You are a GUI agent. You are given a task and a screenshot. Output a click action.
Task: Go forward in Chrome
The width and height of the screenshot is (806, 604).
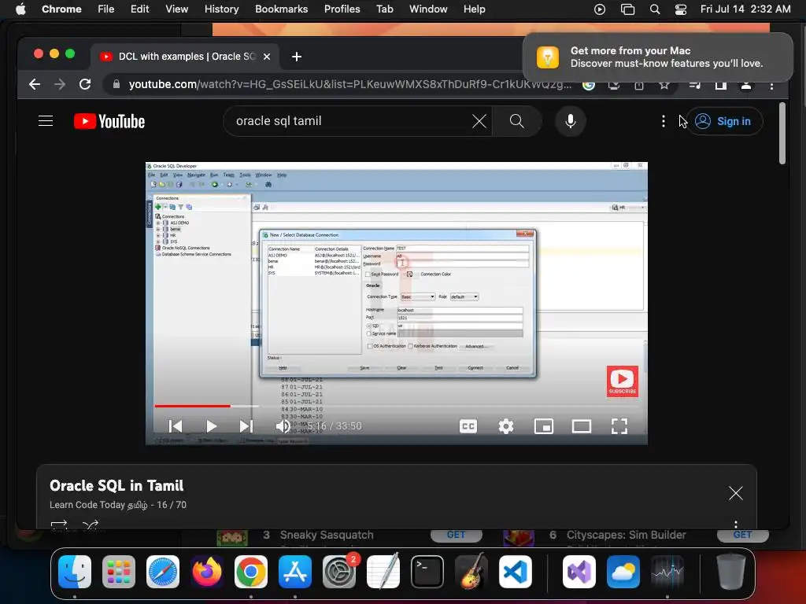(60, 84)
